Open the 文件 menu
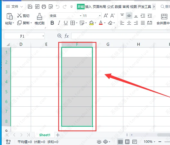The image size is (170, 145). pyautogui.click(x=15, y=7)
